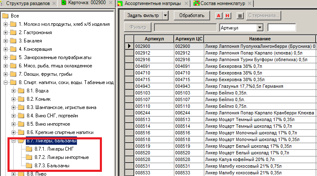This screenshot has height=176, width=317.
Task: Click the empty search field after Артикул
Action: [282, 27]
